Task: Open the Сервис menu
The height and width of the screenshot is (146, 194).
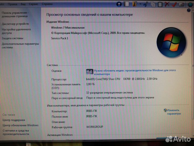Action: [33, 4]
